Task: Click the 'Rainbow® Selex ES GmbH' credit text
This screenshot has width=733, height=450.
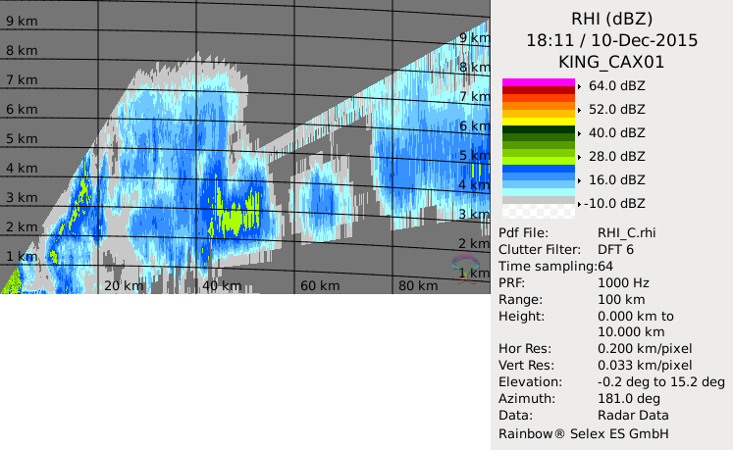Action: pyautogui.click(x=584, y=433)
